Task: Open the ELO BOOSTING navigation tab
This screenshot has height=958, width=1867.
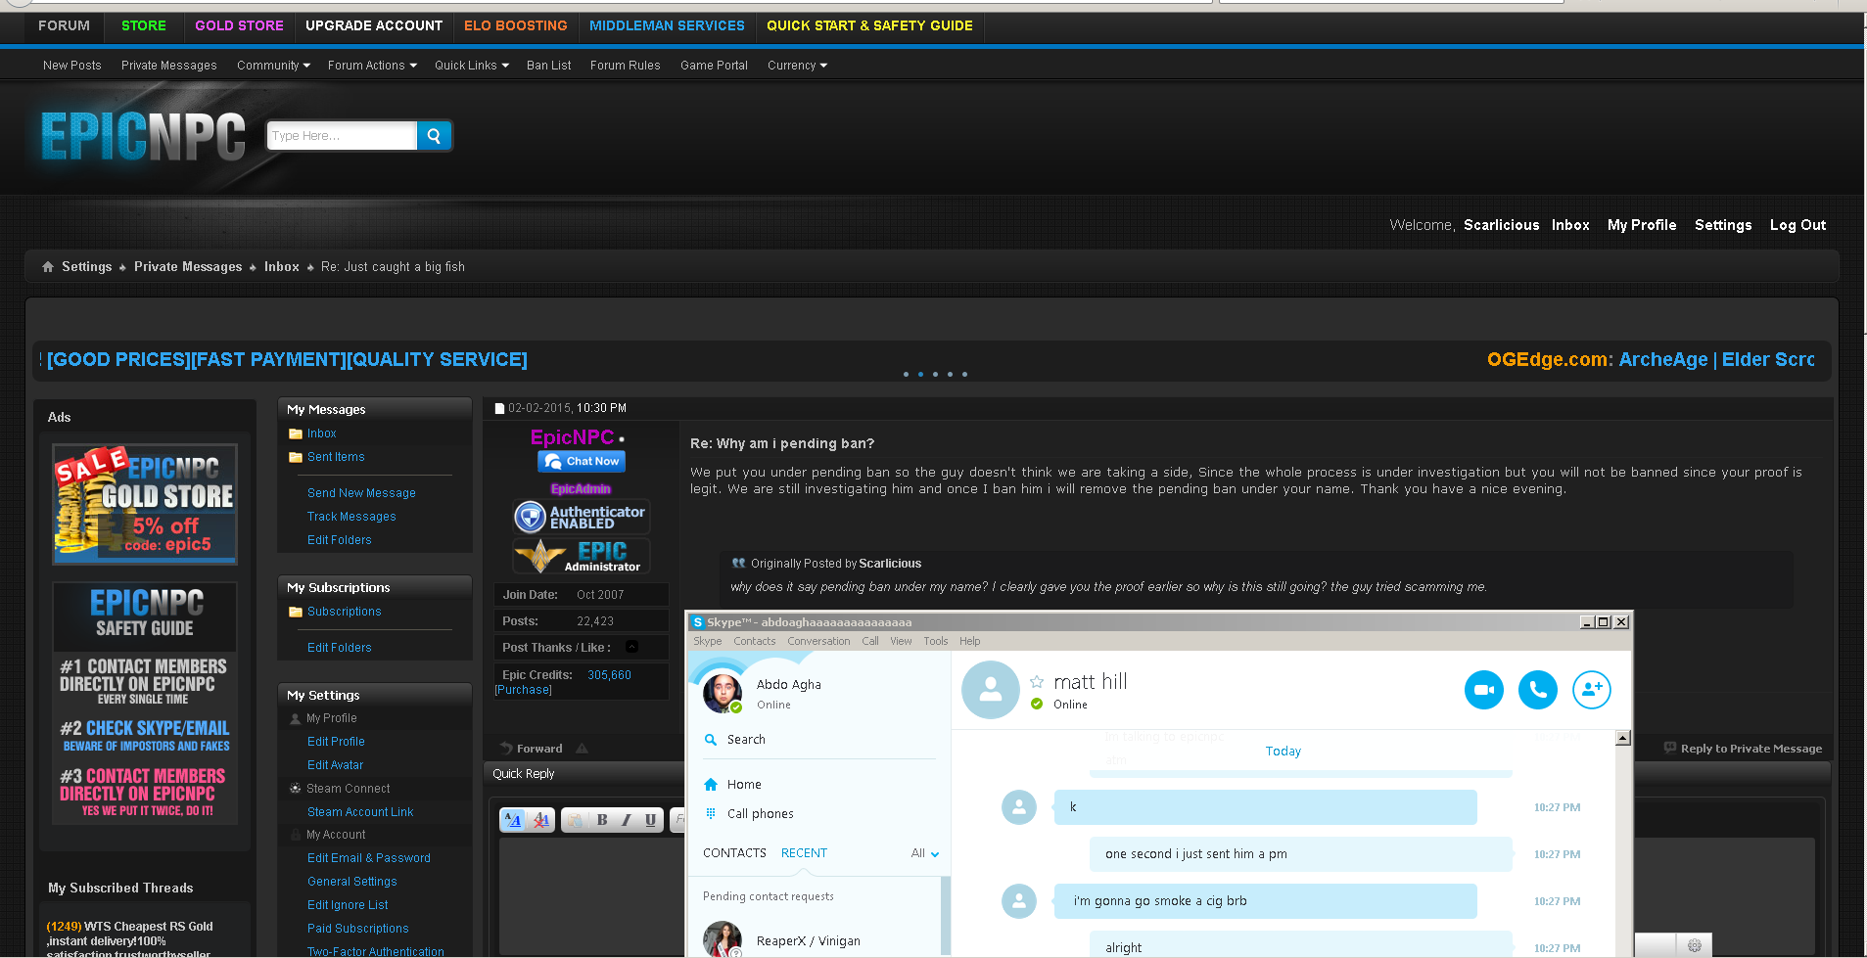Action: click(x=516, y=25)
